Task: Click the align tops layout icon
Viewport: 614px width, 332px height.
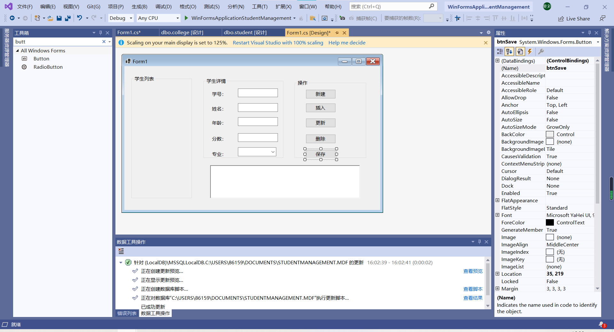Action: point(495,18)
